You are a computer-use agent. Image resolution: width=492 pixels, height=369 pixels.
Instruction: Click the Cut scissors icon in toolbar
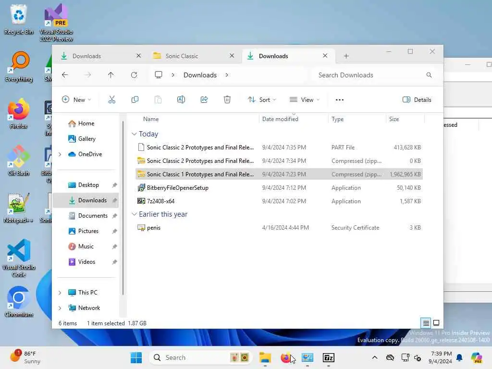coord(111,100)
